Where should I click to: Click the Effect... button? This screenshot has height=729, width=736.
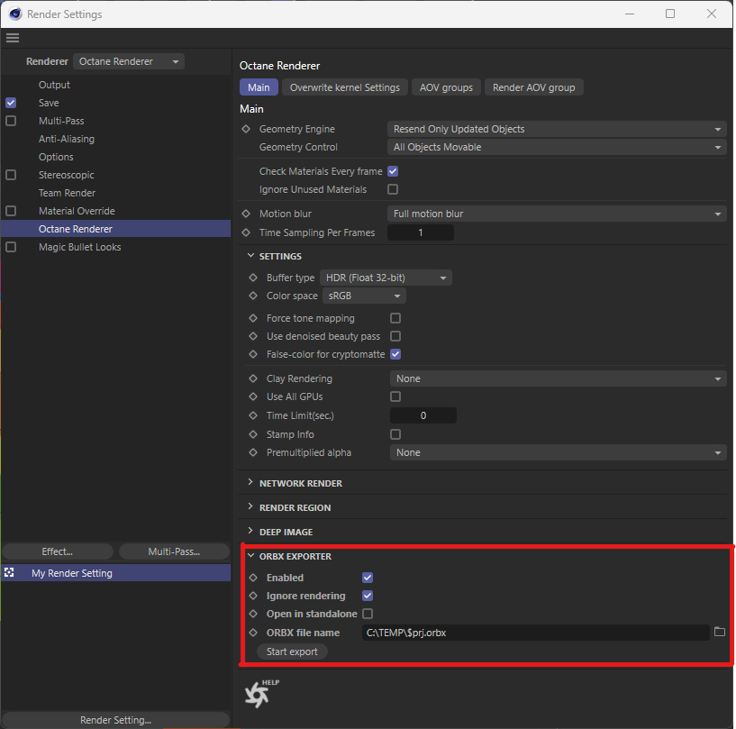(x=58, y=551)
